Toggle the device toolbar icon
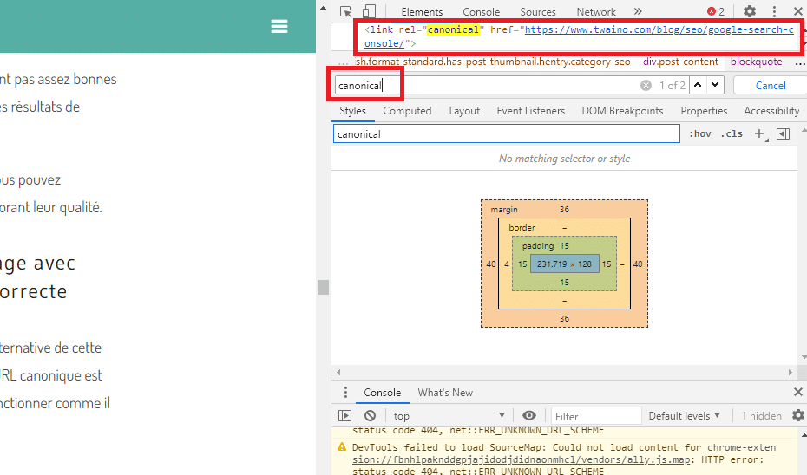The width and height of the screenshot is (807, 475). [x=369, y=11]
